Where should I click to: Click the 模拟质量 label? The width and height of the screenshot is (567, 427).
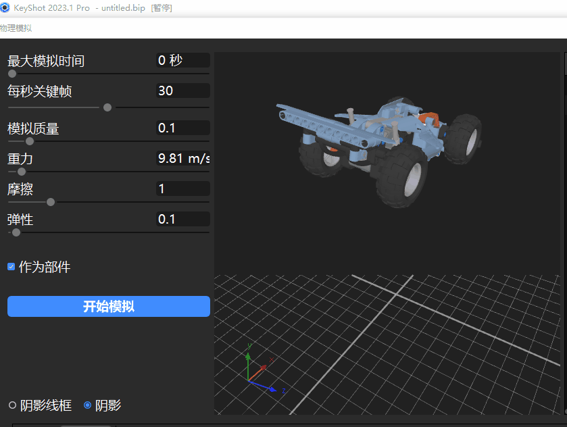click(x=33, y=128)
